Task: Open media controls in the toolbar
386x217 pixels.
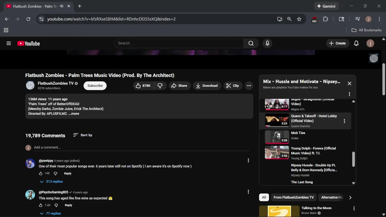Action: pos(358,19)
